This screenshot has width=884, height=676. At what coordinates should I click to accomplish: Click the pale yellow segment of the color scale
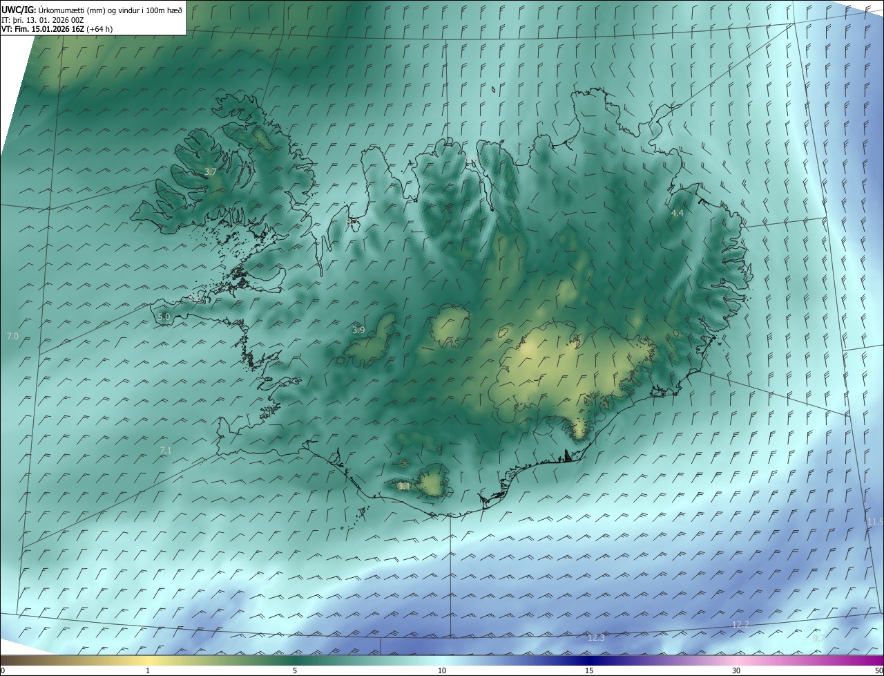pos(148,661)
